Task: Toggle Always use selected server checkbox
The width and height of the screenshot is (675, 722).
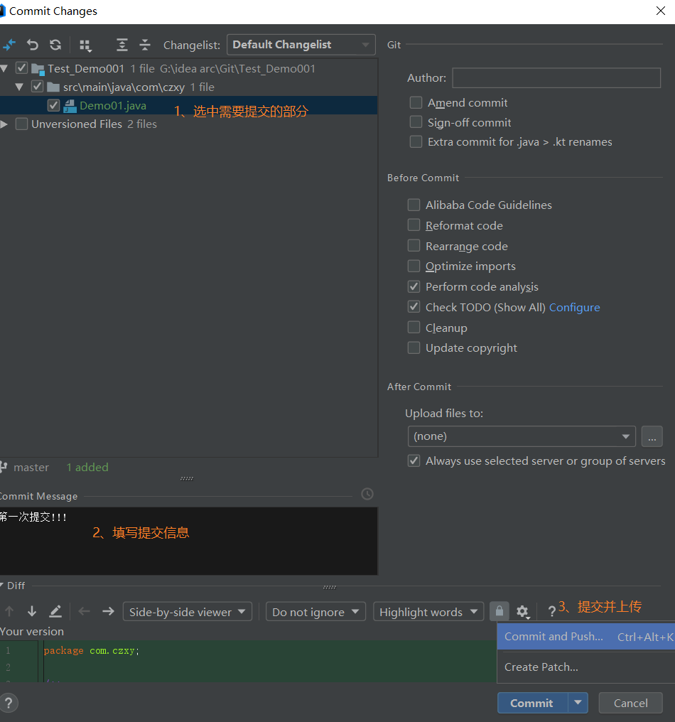Action: click(x=414, y=460)
